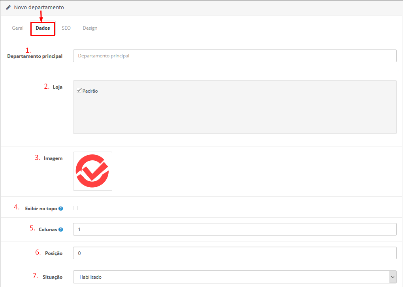Viewport: 403px width, 287px height.
Task: Go to the Design tab
Action: click(90, 28)
